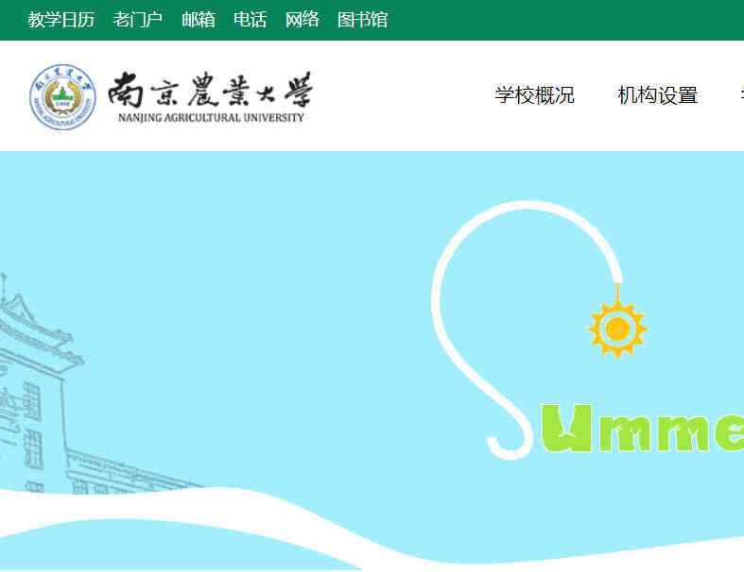Image resolution: width=744 pixels, height=572 pixels.
Task: Click the Summer banner image
Action: 372,361
